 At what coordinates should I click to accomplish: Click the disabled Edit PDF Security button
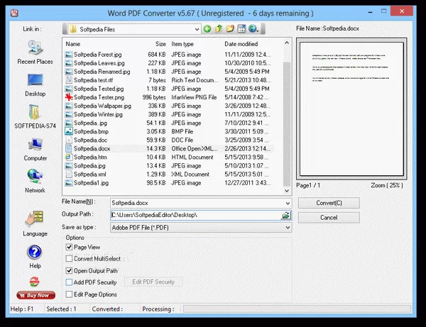(153, 282)
